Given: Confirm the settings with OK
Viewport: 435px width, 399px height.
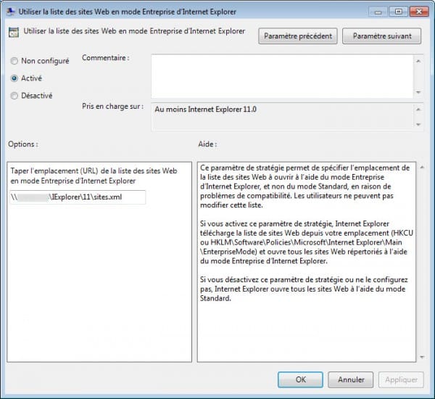Looking at the screenshot, I should click(300, 379).
